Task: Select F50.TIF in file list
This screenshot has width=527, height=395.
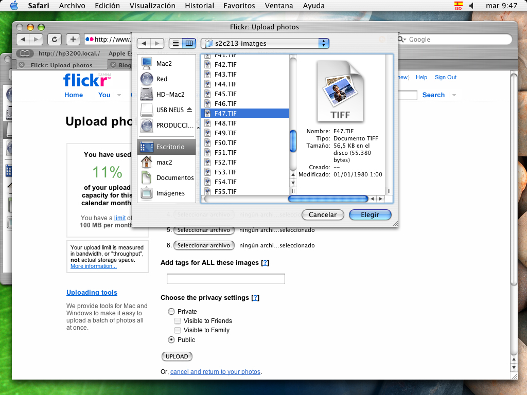Action: click(245, 143)
